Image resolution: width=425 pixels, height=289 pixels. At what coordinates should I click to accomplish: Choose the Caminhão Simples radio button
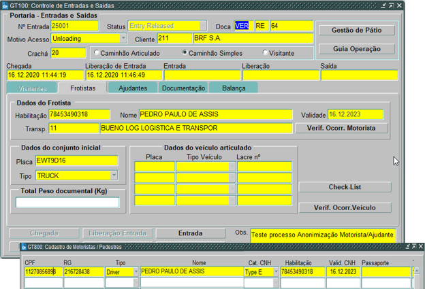(185, 53)
